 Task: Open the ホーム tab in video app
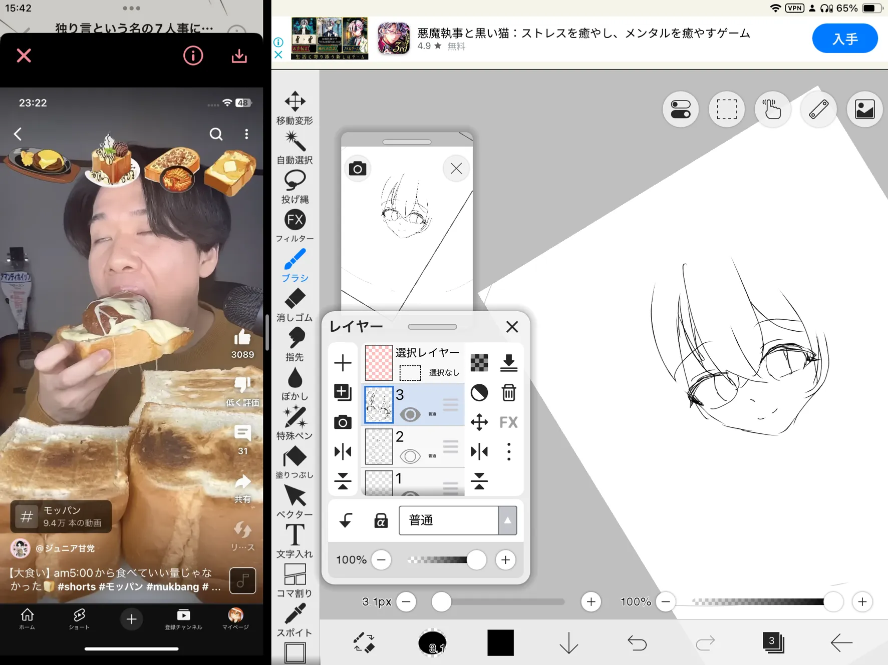[27, 619]
